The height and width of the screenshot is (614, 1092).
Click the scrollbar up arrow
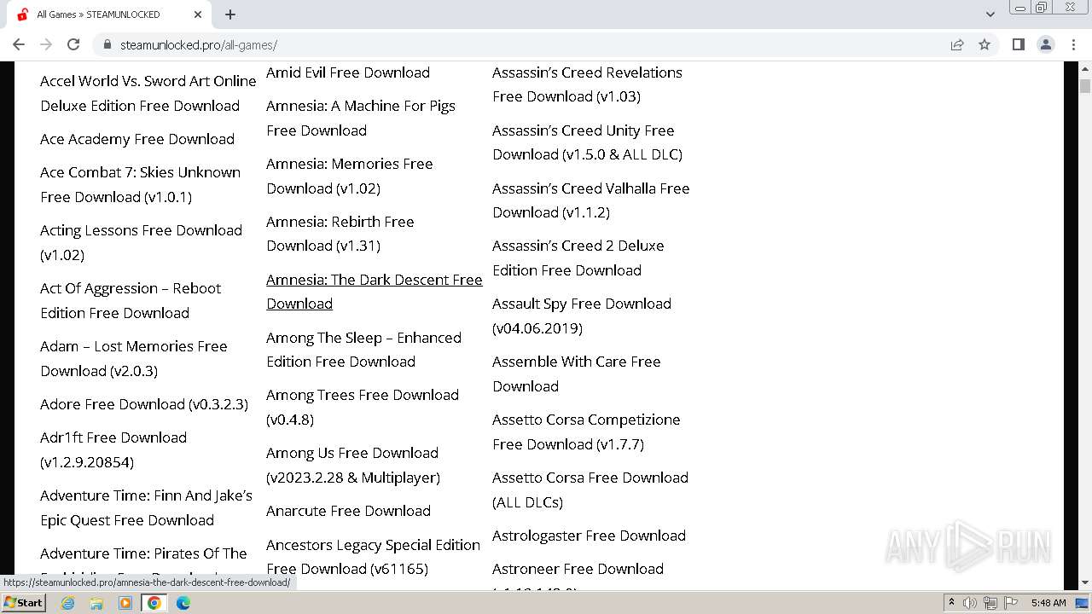pyautogui.click(x=1085, y=68)
